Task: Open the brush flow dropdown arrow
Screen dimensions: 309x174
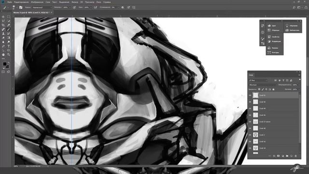Action: point(91,7)
